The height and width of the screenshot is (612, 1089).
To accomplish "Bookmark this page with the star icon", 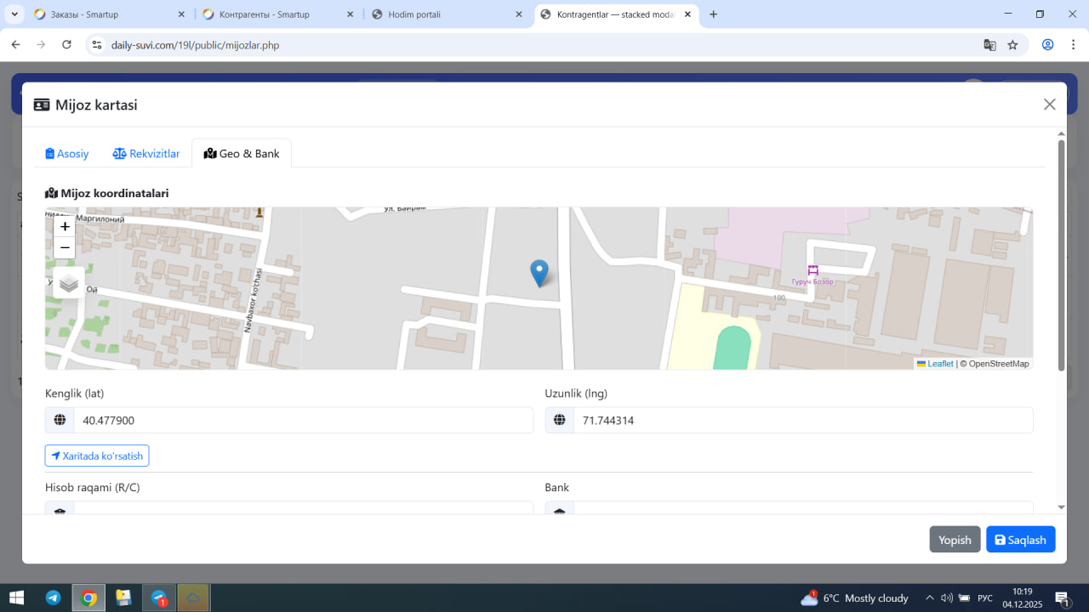I will [1012, 45].
